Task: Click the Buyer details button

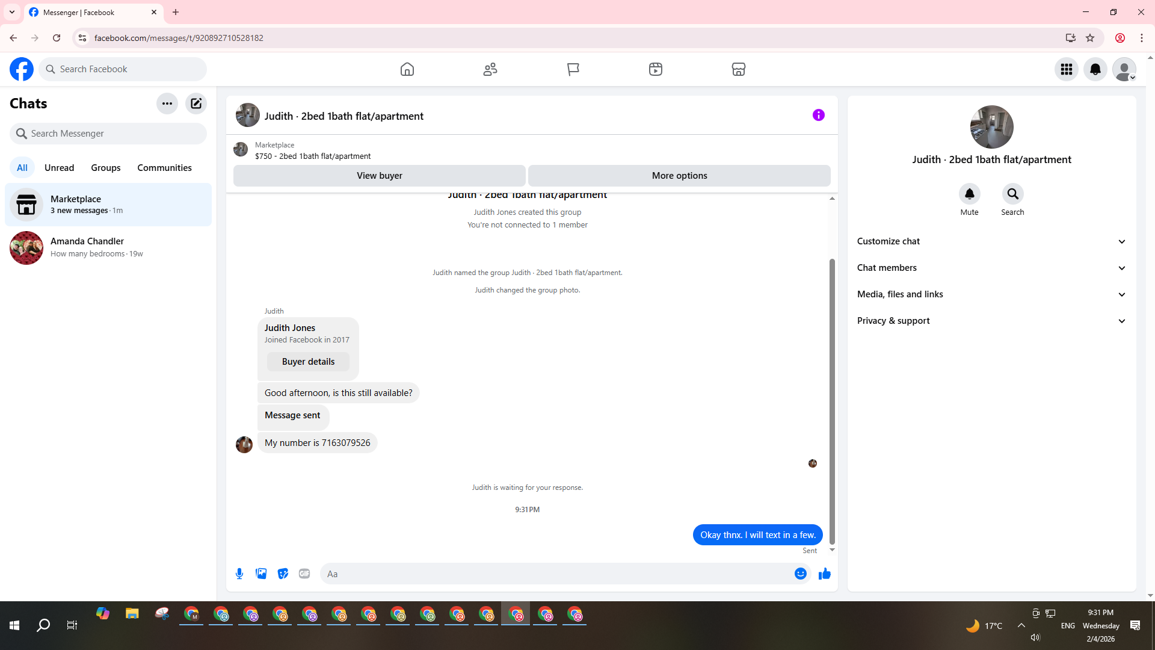Action: point(308,362)
